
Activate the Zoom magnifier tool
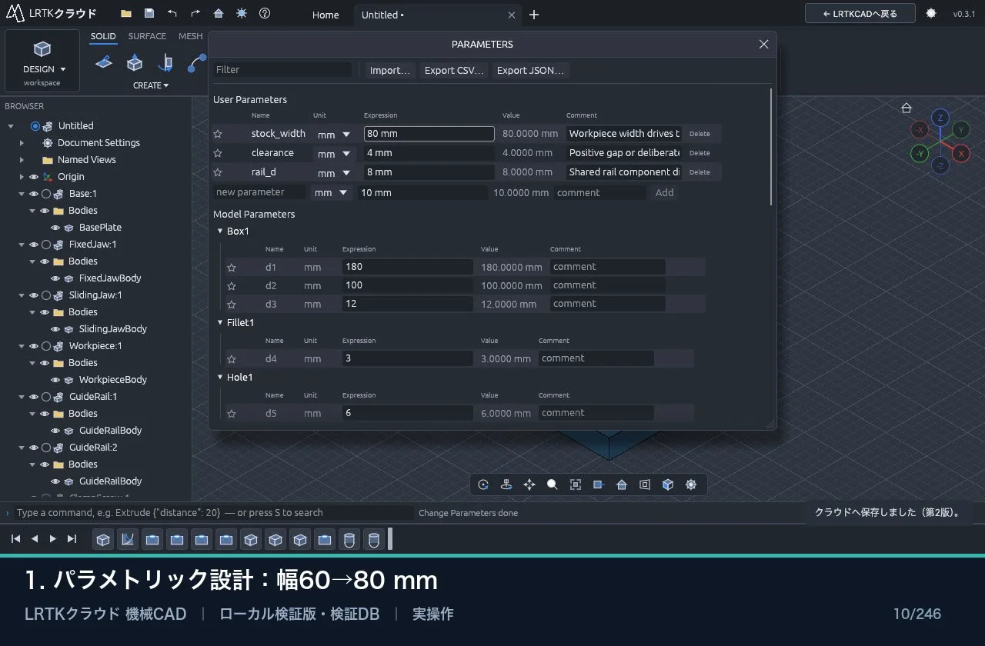[553, 484]
